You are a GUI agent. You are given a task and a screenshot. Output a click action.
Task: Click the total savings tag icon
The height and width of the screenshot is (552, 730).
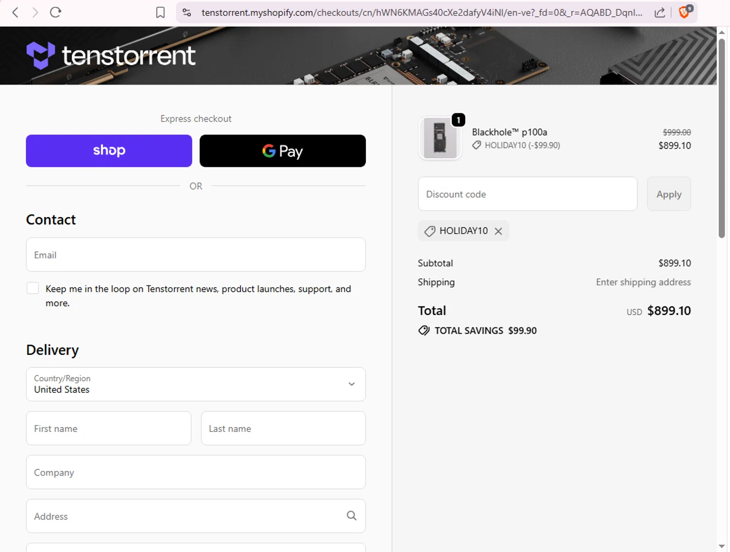pyautogui.click(x=424, y=331)
